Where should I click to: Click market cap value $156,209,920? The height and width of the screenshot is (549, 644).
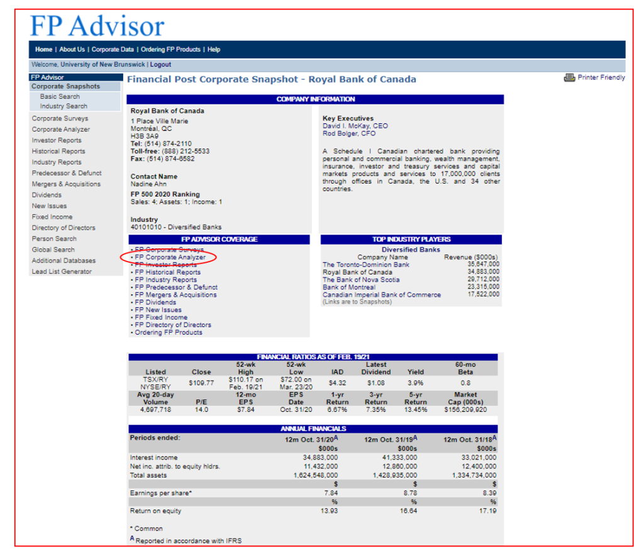point(465,410)
